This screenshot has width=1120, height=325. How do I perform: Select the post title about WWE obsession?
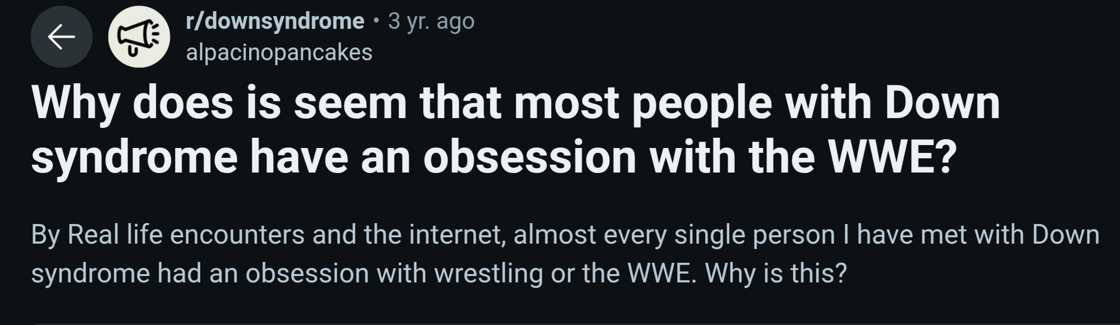pos(515,130)
